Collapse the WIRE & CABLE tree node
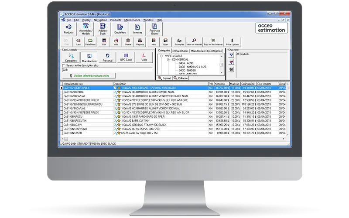349x218 pixels. pyautogui.click(x=162, y=56)
